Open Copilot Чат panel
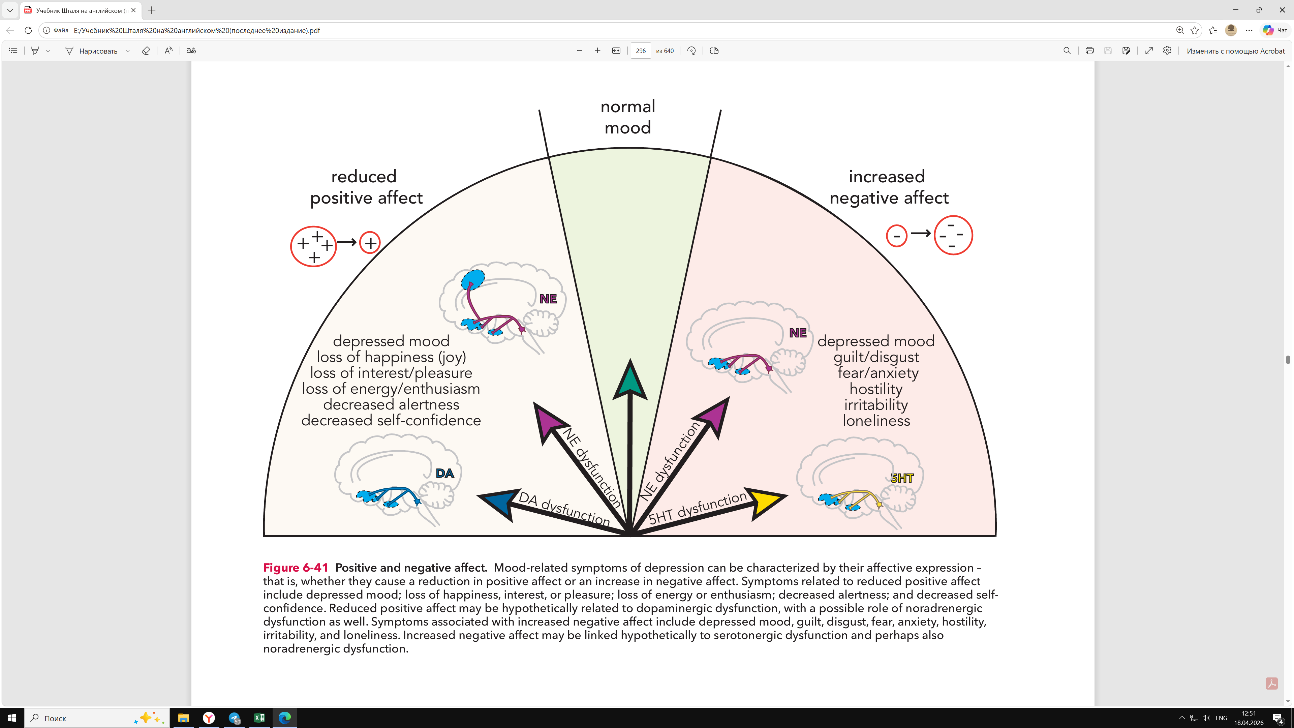Image resolution: width=1294 pixels, height=728 pixels. coord(1275,30)
